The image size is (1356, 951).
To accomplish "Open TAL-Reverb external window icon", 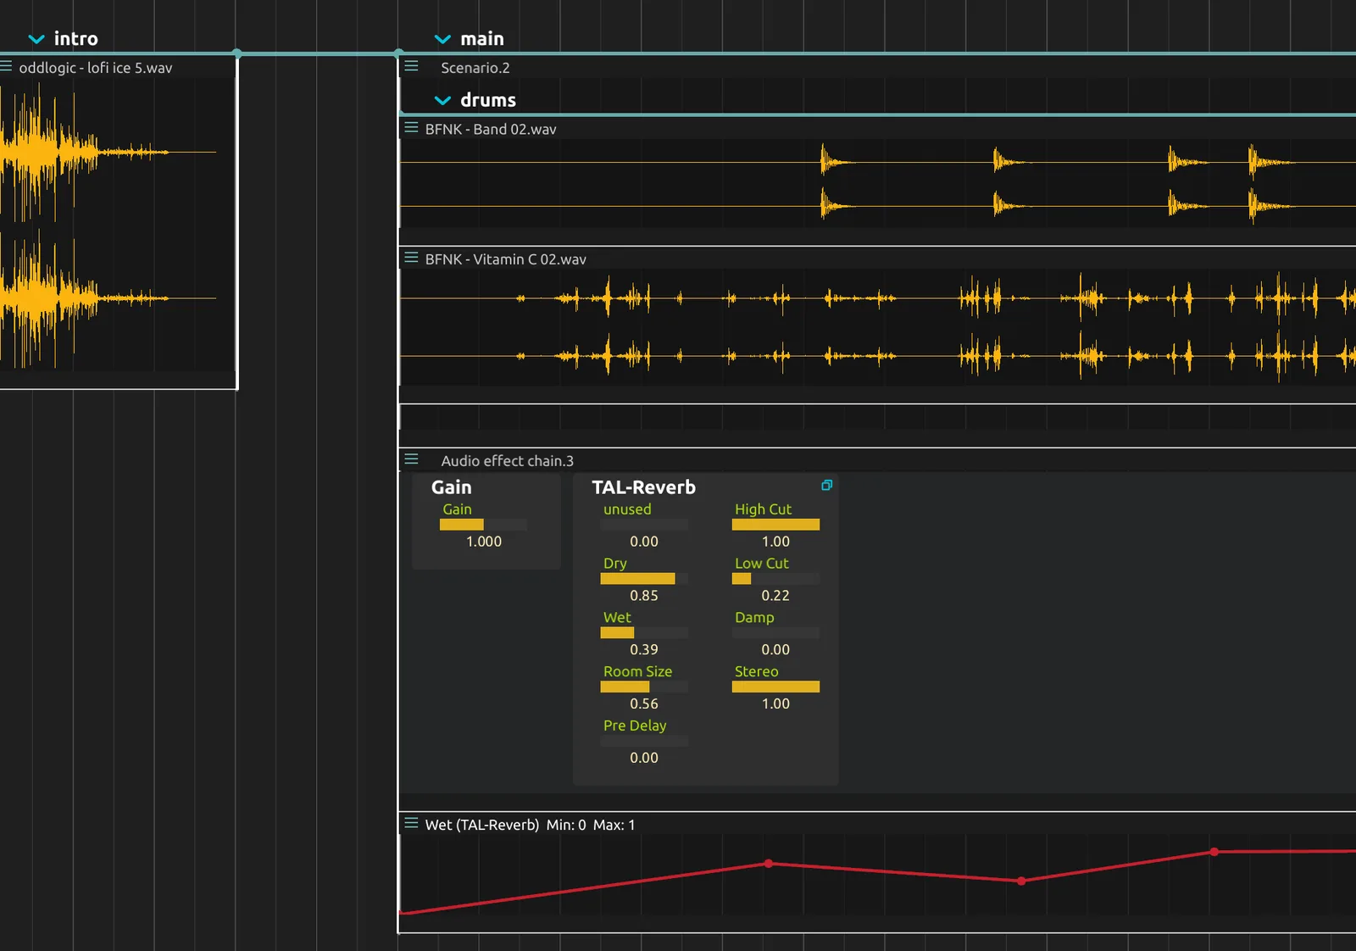I will [x=826, y=485].
